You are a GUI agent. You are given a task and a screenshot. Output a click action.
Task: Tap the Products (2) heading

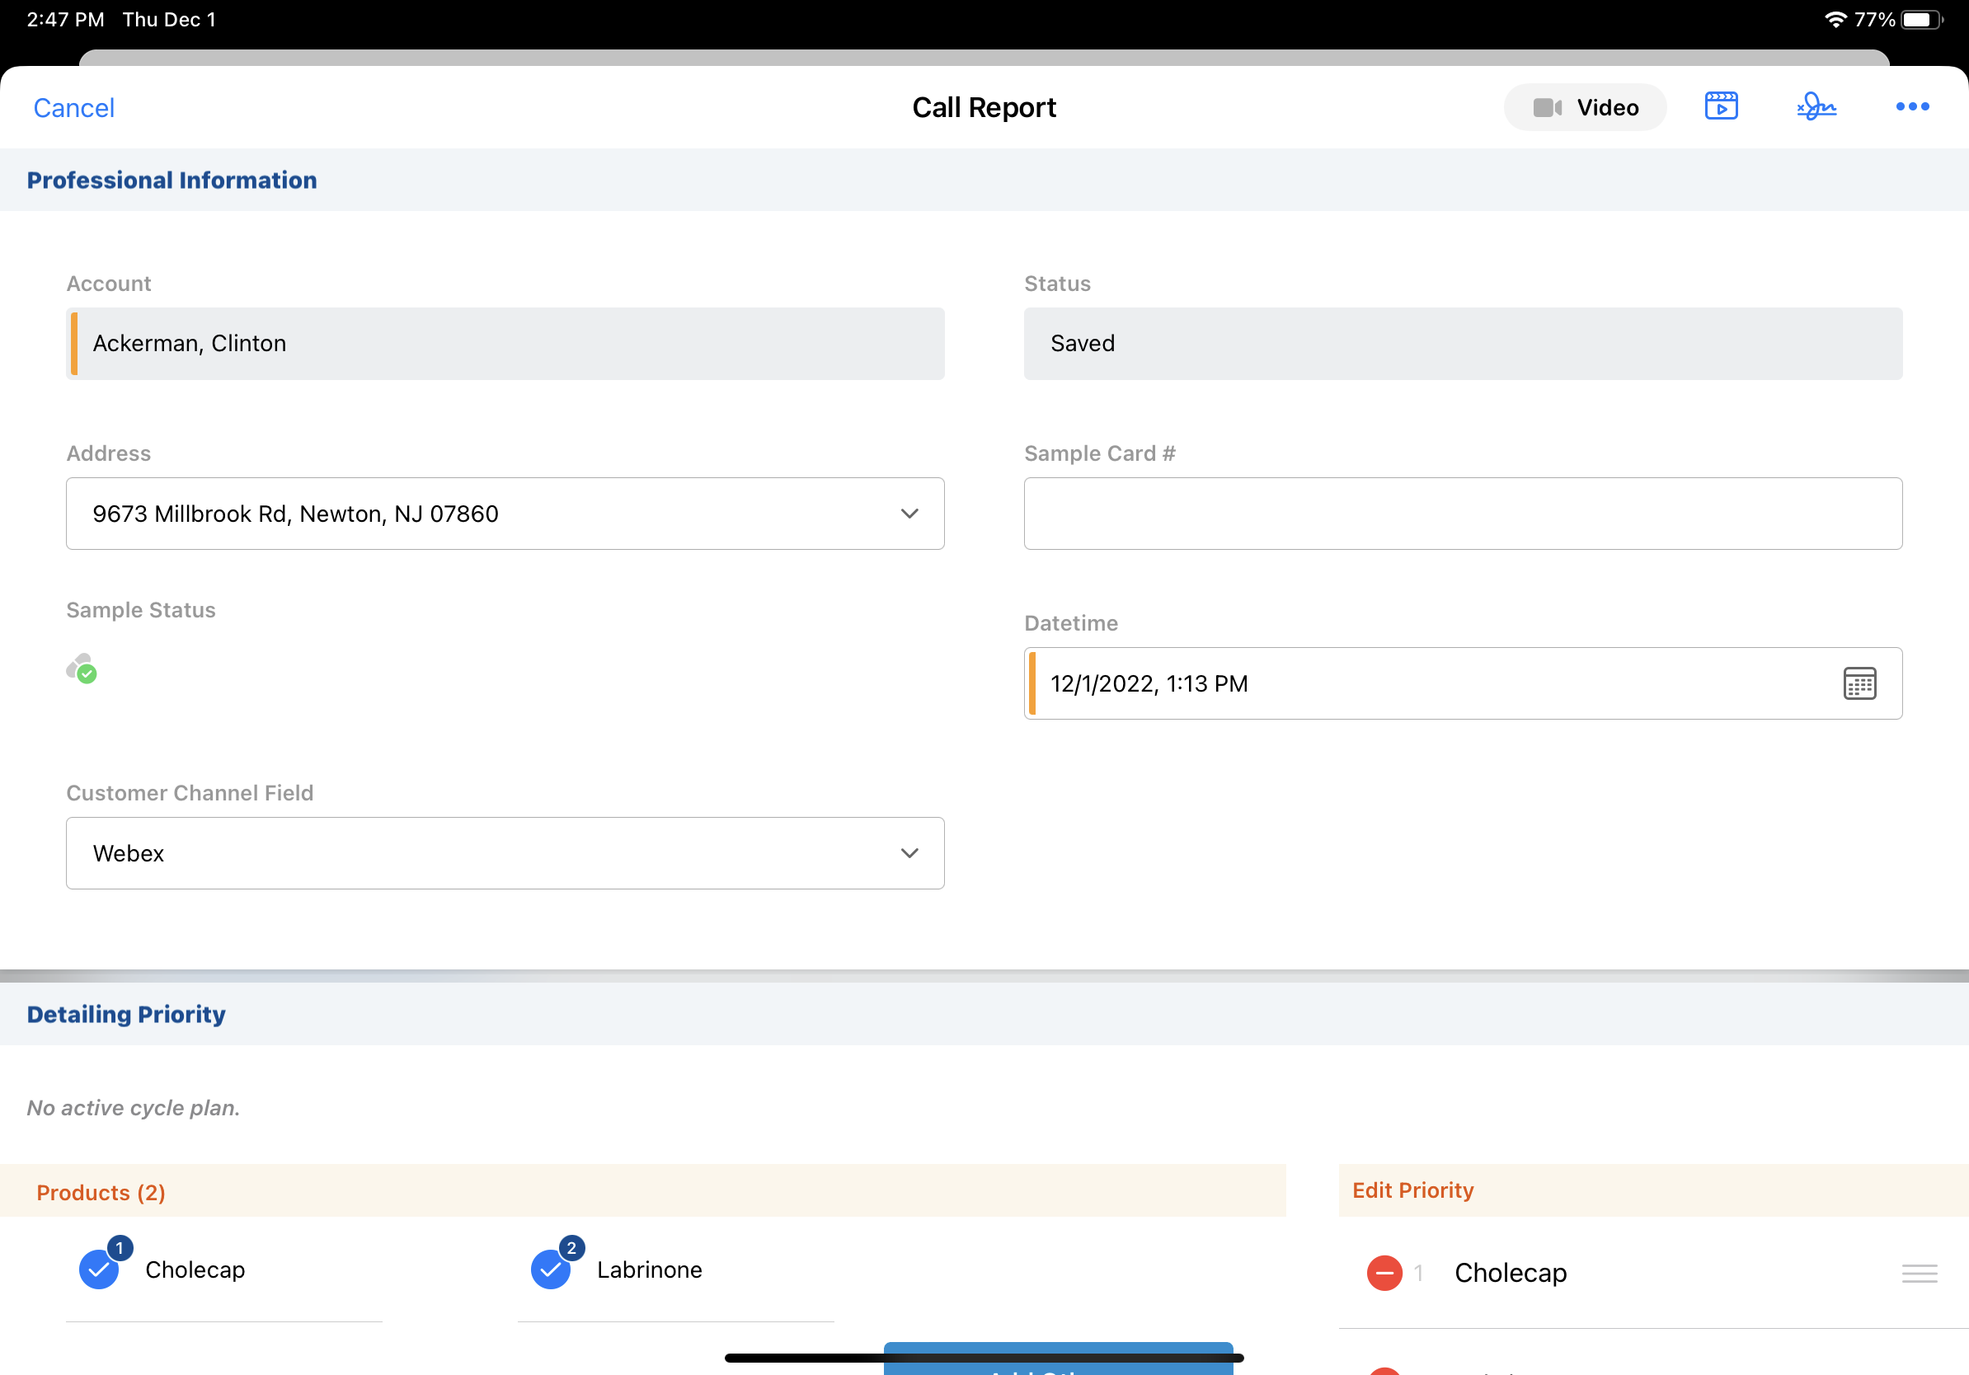[x=101, y=1193]
